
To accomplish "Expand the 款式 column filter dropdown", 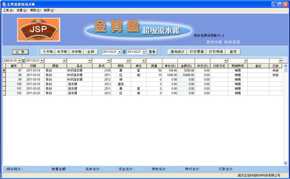I will 109,61.
